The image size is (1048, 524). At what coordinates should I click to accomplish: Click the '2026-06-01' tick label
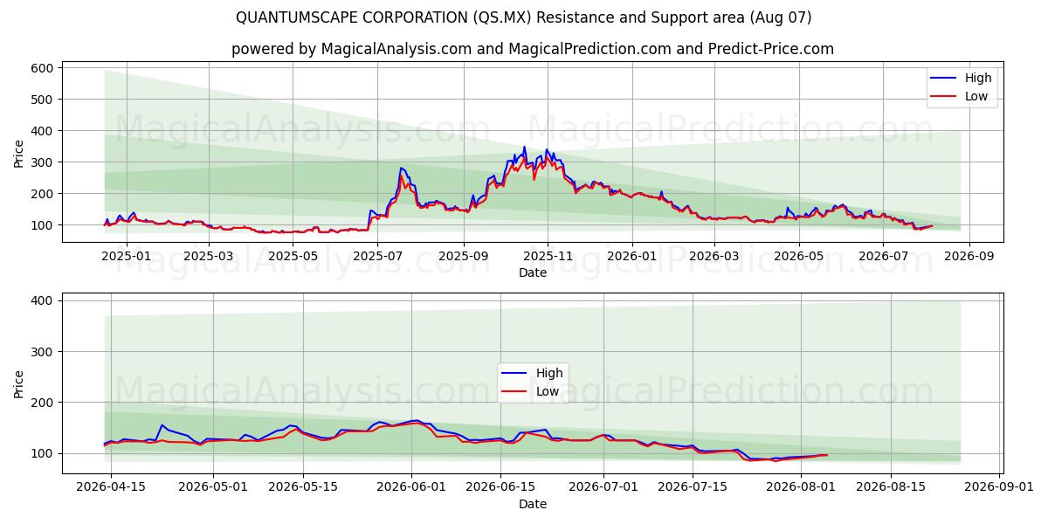(x=412, y=487)
